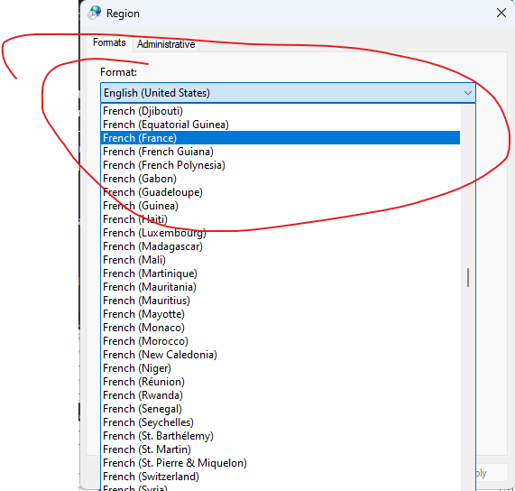Select French (Mauritius) entry
Screen dimensions: 515x491
click(x=280, y=301)
